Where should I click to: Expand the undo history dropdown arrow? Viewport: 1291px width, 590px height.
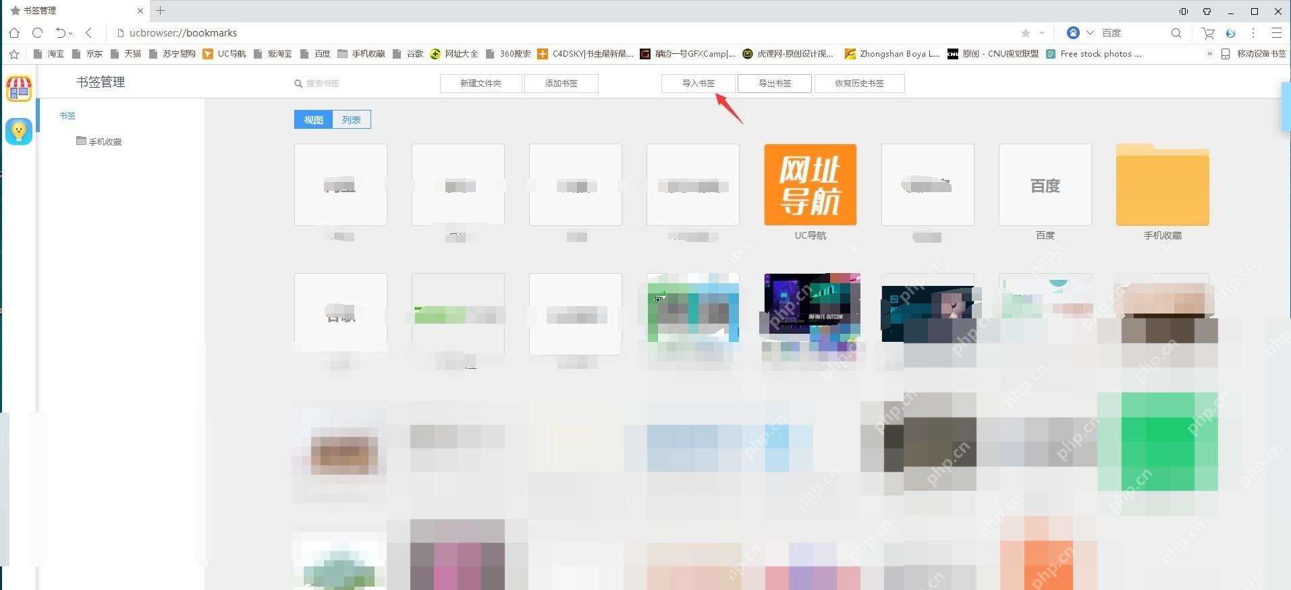pyautogui.click(x=71, y=33)
